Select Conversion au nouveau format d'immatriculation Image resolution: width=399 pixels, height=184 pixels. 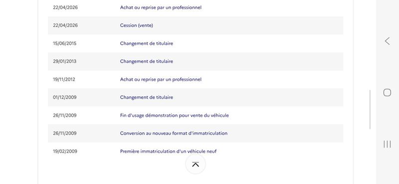coord(174,133)
